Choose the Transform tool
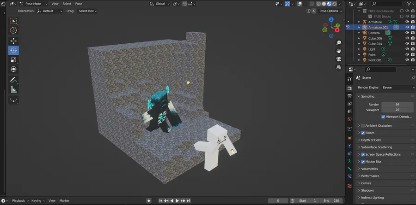The width and height of the screenshot is (416, 205). point(13,69)
